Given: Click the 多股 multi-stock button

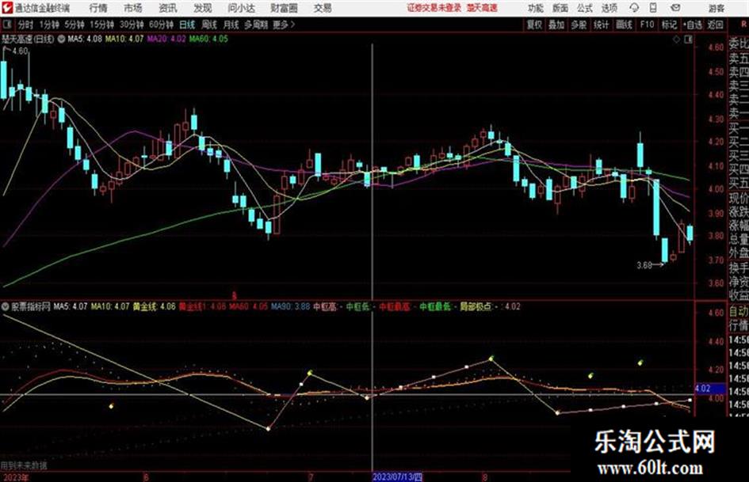Looking at the screenshot, I should click(579, 25).
